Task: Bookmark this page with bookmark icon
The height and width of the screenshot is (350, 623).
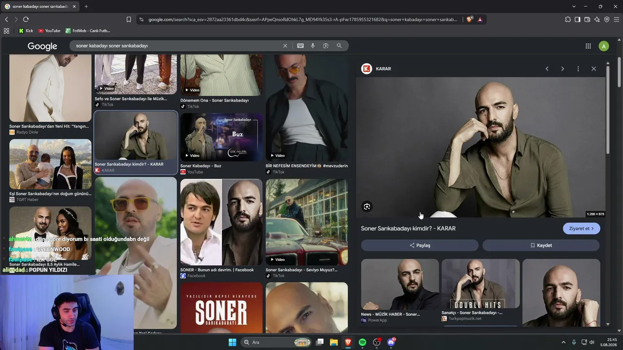Action: 128,19
